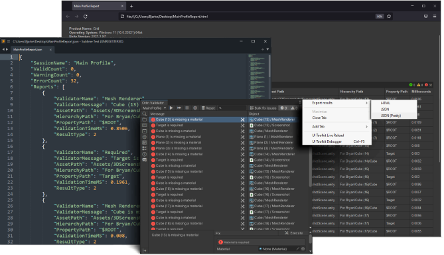Choose JSON export option
This screenshot has height=255, width=444.
[394, 110]
